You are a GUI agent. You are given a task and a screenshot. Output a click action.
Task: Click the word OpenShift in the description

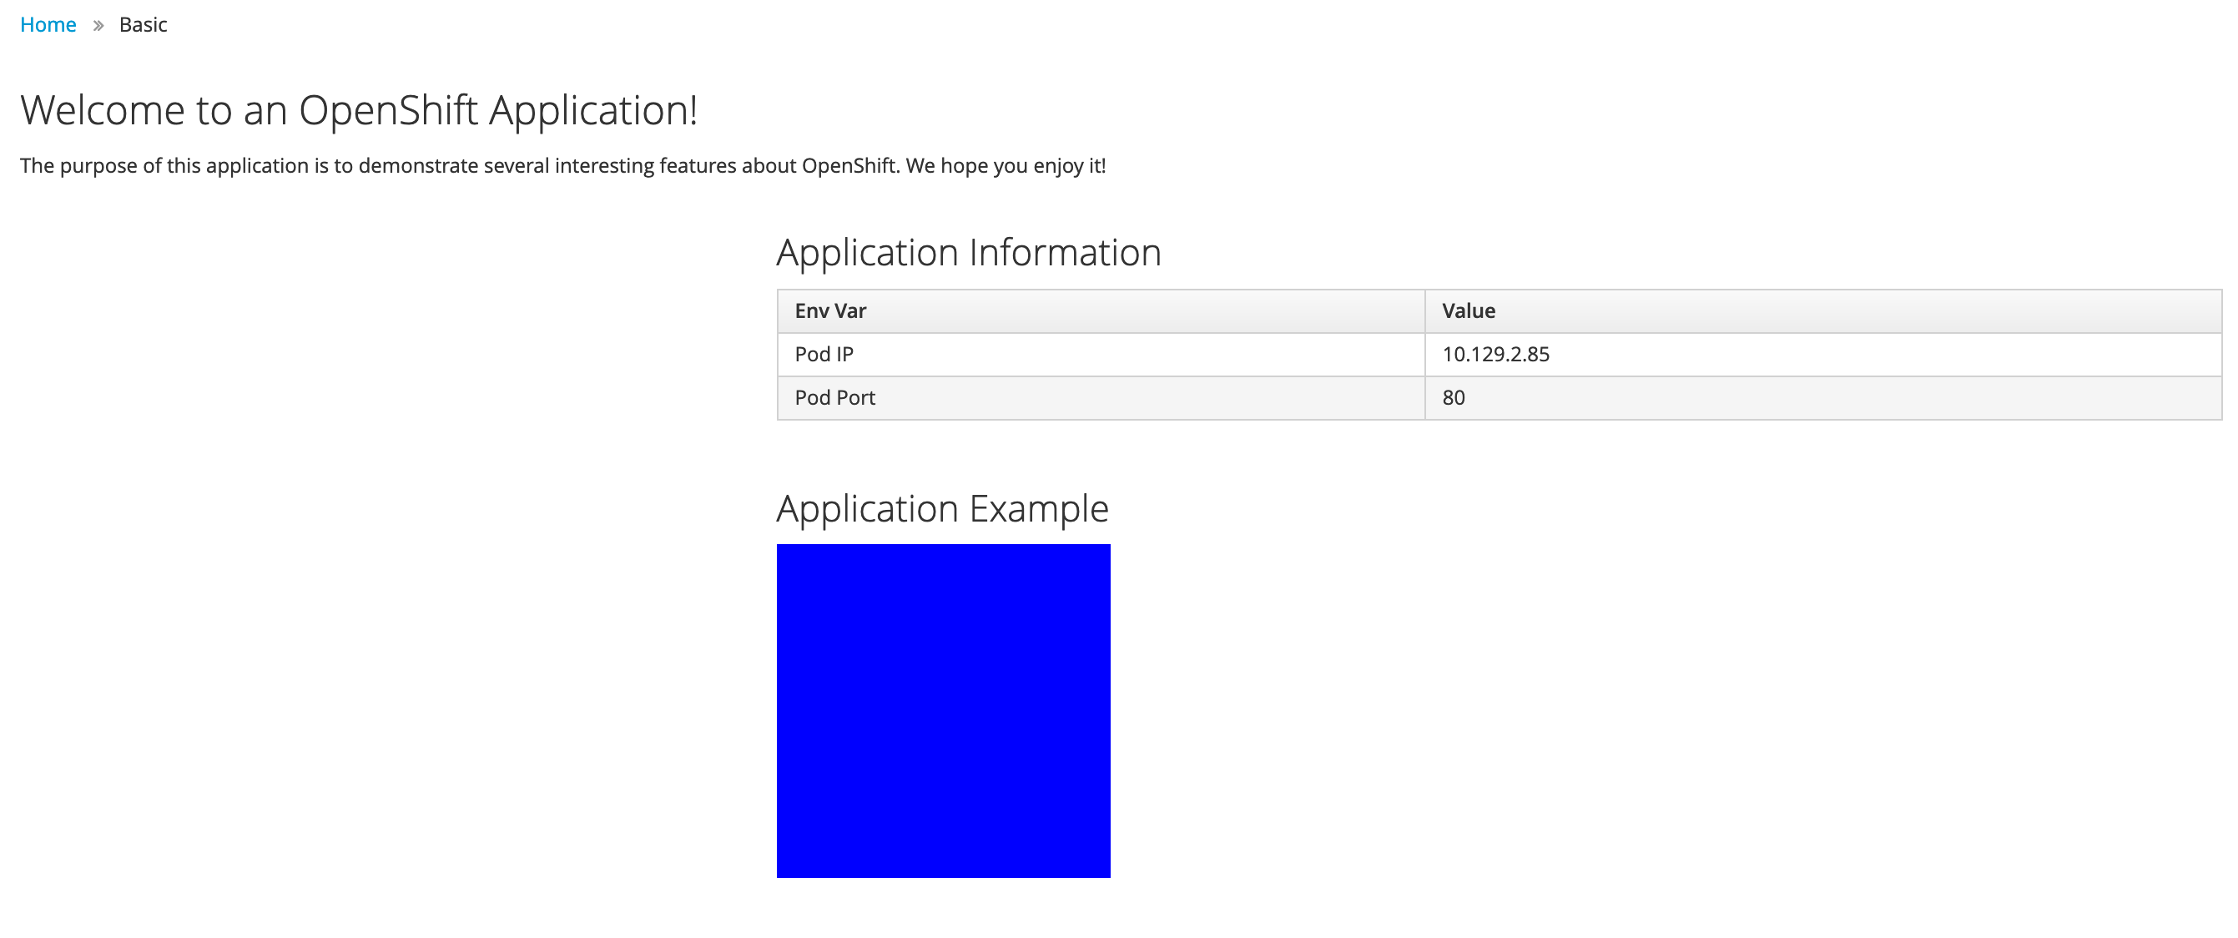coord(848,166)
